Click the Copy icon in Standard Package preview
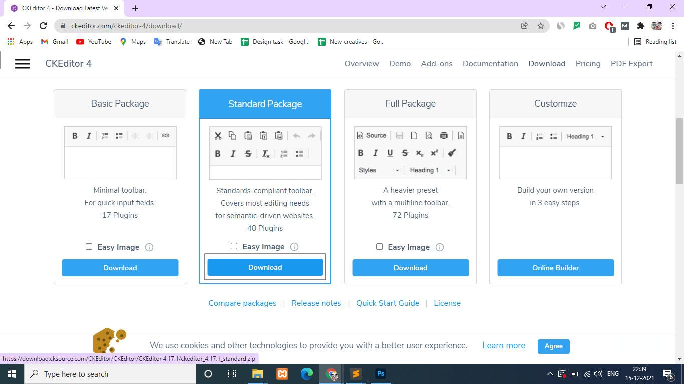Screen dimensions: 684x384 coord(232,135)
